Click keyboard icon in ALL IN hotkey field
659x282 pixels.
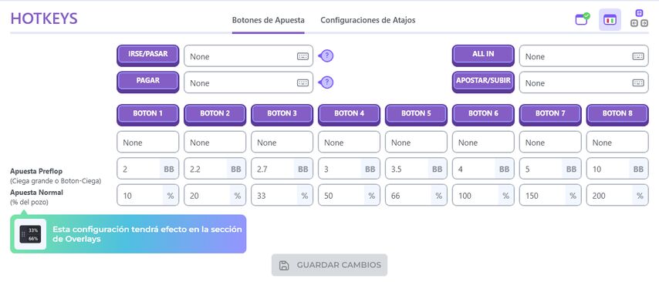click(638, 56)
